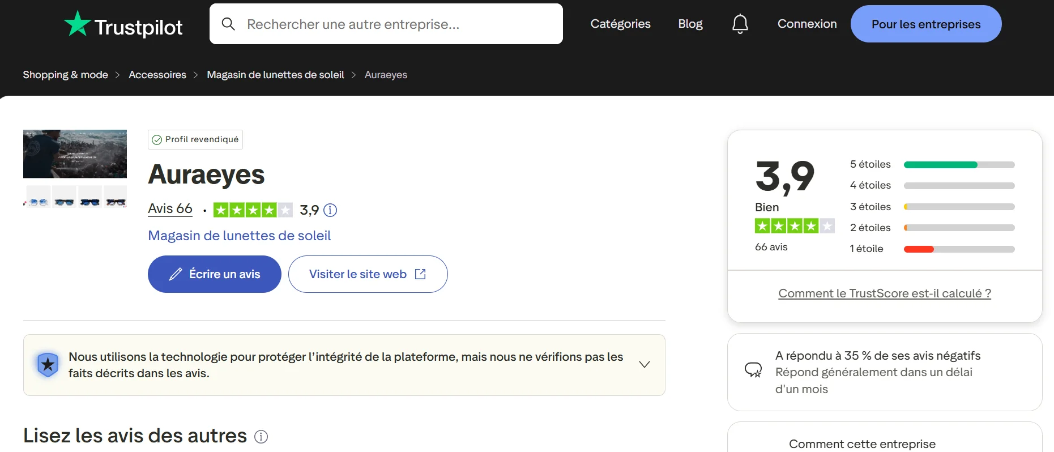Click the Comment cette entreprise card heading
This screenshot has height=452, width=1054.
(862, 444)
